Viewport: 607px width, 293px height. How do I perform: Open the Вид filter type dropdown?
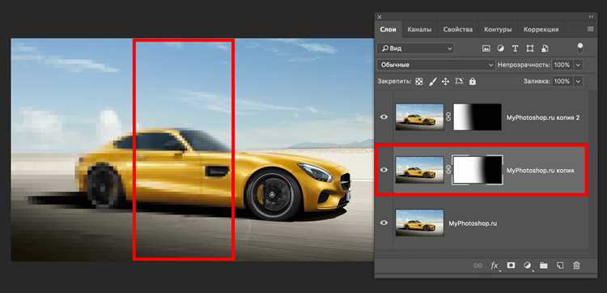tap(415, 49)
